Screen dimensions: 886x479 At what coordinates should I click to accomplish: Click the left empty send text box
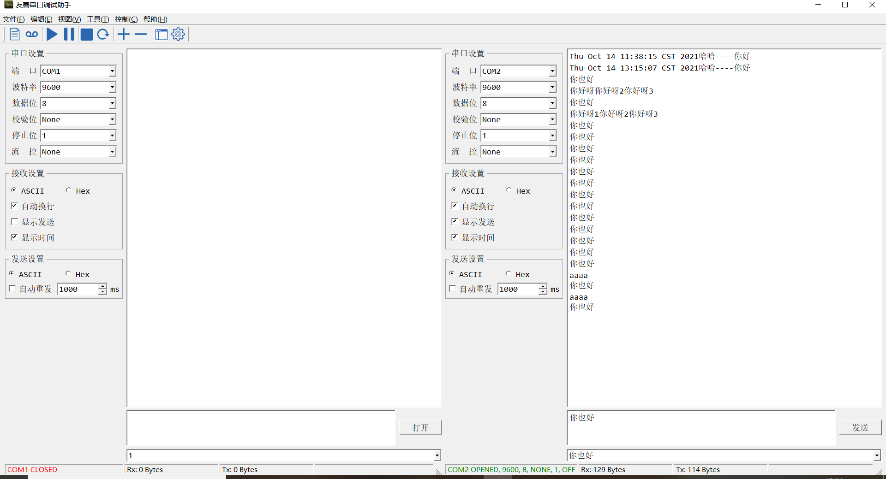261,427
